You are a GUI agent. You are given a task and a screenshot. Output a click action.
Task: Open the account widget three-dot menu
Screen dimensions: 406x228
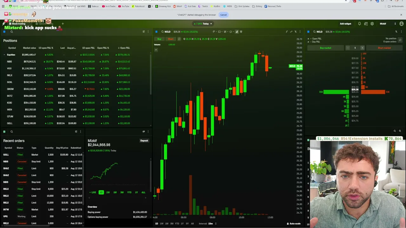coord(148,132)
